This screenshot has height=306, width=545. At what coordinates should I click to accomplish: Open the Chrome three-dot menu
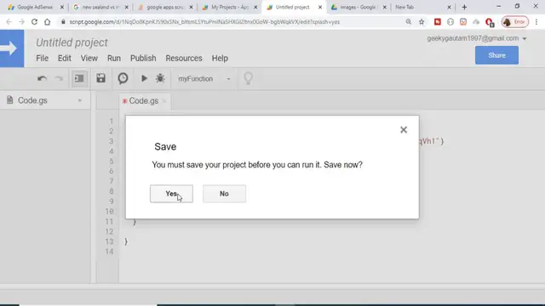[x=536, y=22]
